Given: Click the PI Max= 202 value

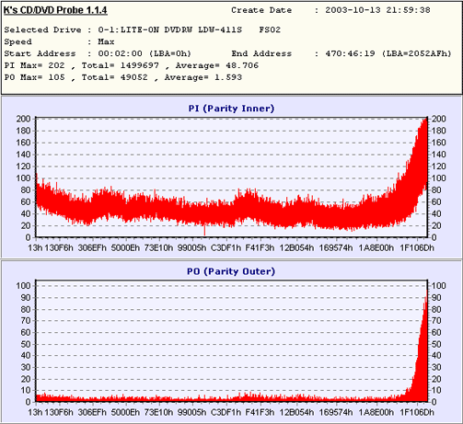Looking at the screenshot, I should click(34, 65).
